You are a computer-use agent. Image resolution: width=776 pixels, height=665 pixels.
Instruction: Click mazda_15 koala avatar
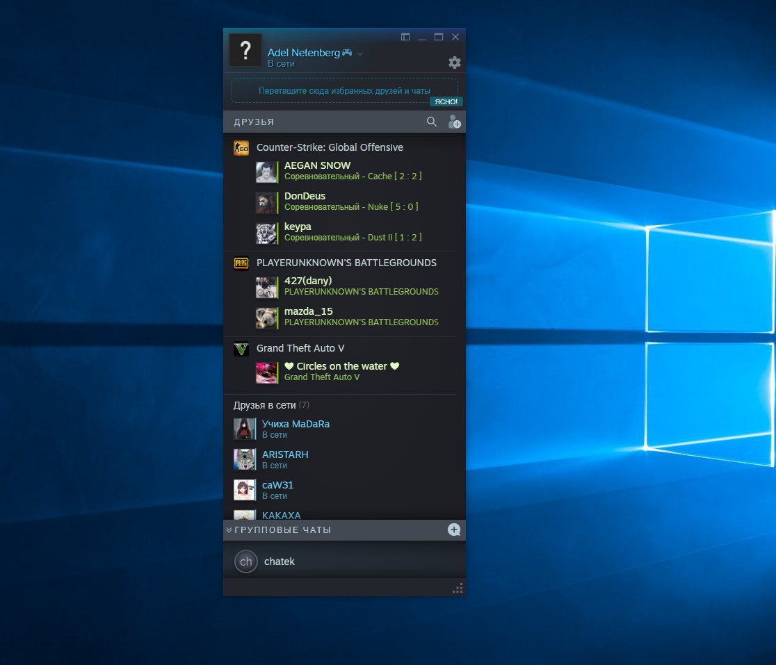point(266,318)
